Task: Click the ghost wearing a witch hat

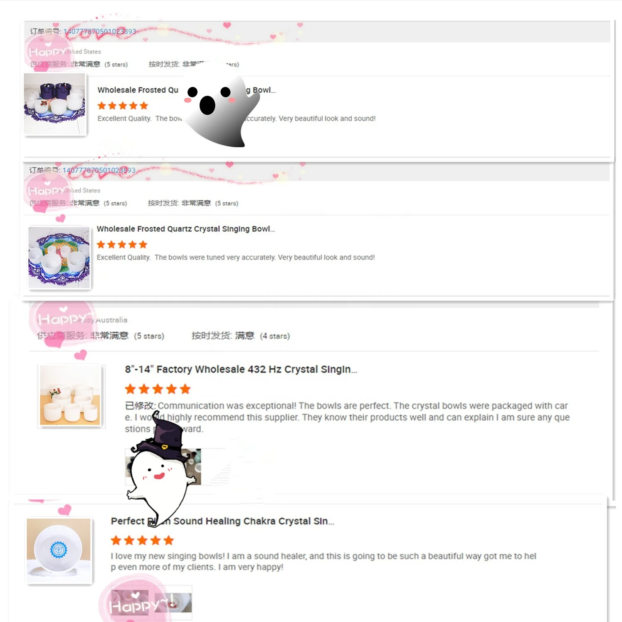Action: tap(162, 469)
